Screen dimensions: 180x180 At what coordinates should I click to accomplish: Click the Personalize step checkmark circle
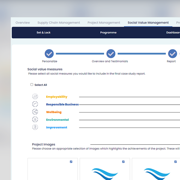(x=49, y=54)
